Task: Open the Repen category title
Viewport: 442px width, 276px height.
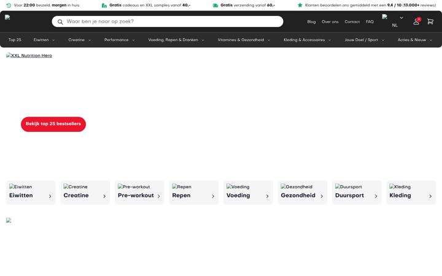Action: pyautogui.click(x=181, y=196)
